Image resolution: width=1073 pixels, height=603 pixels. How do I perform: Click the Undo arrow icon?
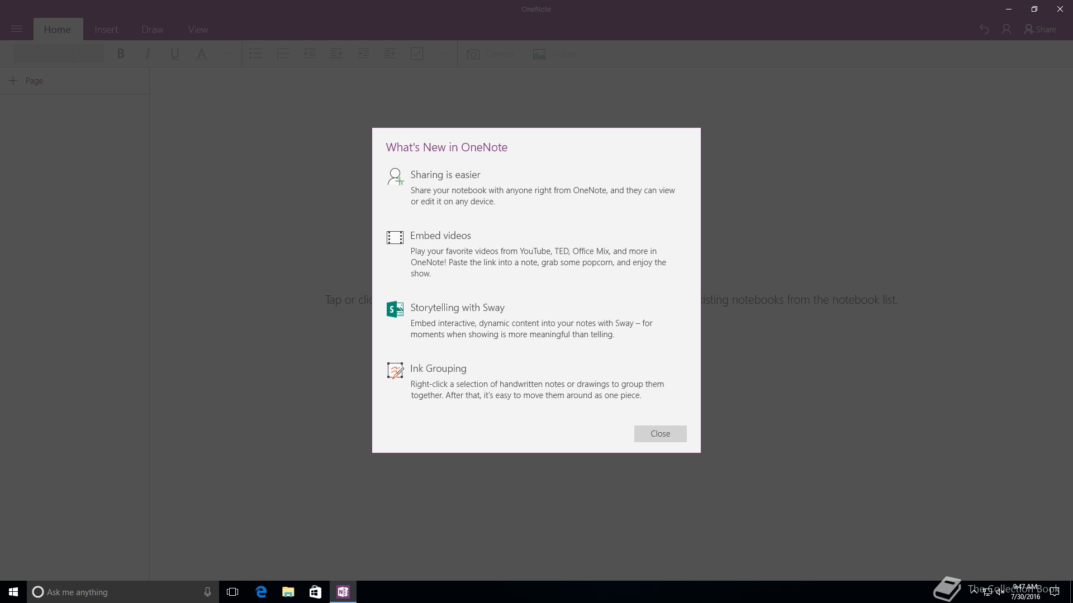pyautogui.click(x=984, y=30)
